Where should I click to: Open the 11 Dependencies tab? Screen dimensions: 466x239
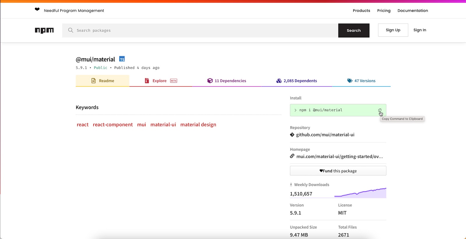(227, 81)
